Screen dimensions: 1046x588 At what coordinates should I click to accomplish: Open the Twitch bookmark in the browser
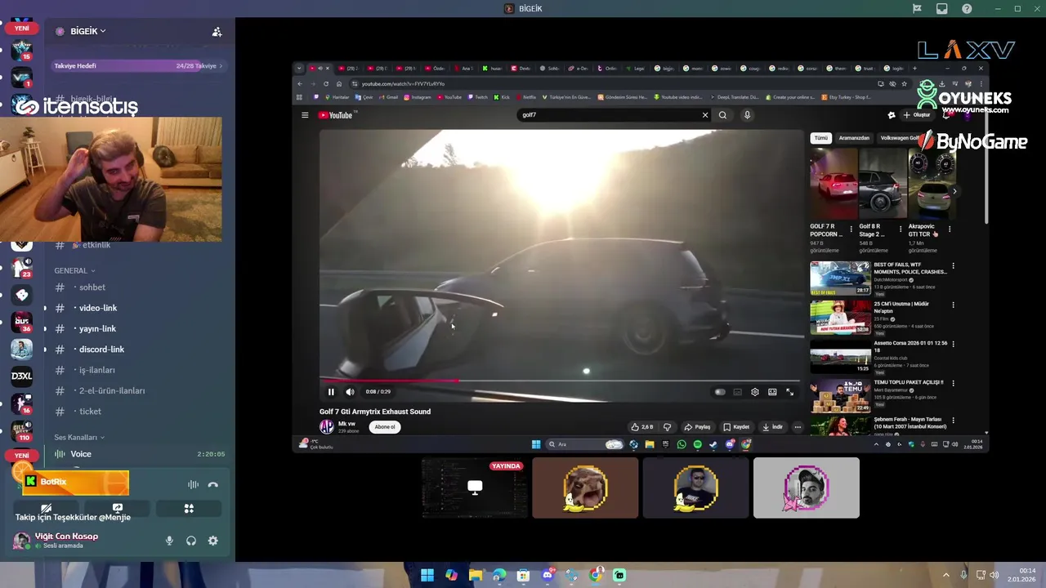(477, 97)
